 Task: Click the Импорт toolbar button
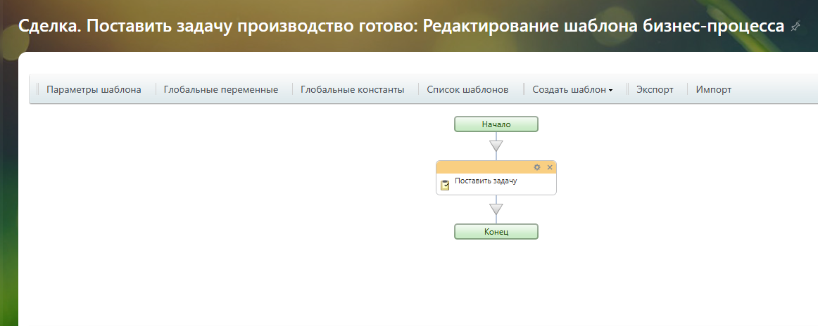tap(713, 89)
